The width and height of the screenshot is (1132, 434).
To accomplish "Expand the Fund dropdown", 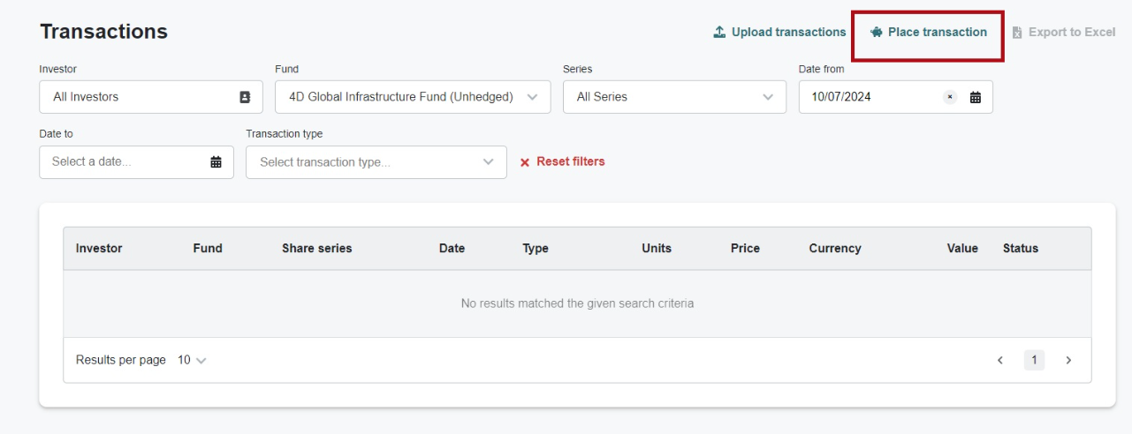I will pyautogui.click(x=532, y=97).
